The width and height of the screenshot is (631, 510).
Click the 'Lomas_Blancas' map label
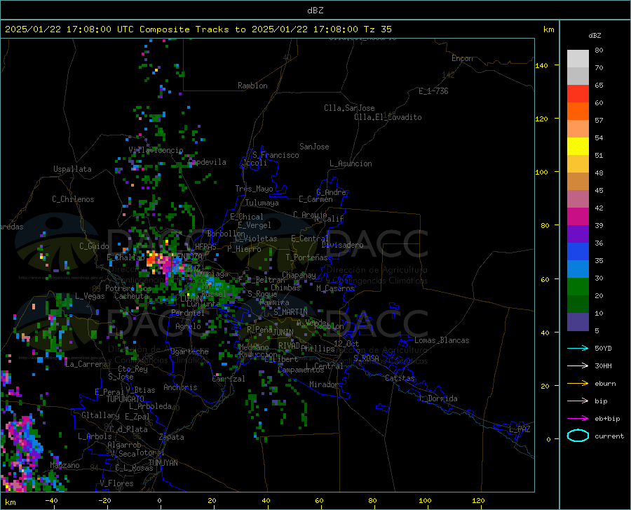(x=442, y=340)
